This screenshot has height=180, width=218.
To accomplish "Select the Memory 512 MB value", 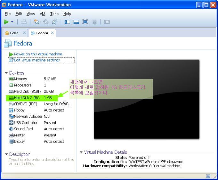I will [50, 79].
